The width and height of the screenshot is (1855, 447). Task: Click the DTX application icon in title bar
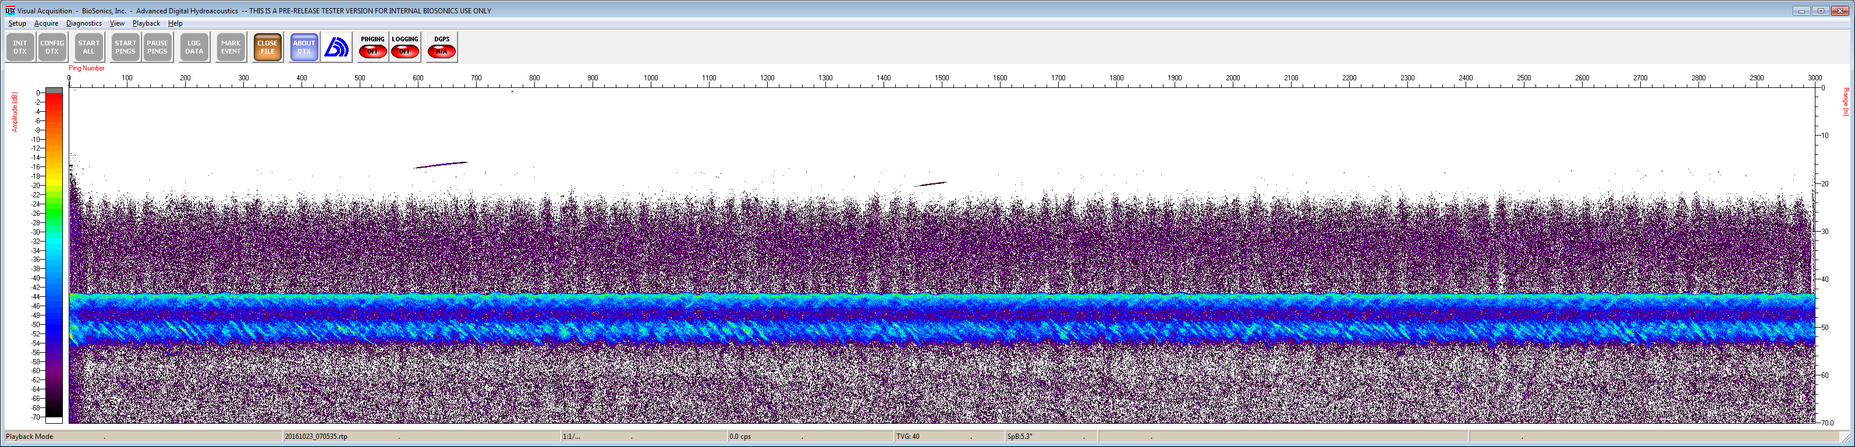(x=10, y=11)
